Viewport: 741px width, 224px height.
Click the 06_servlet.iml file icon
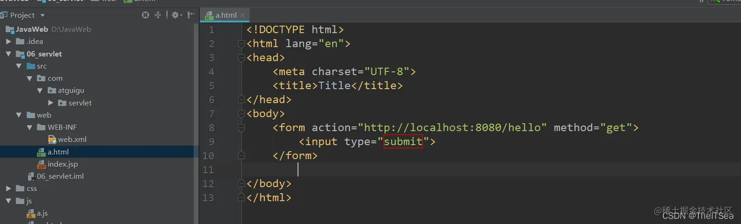(x=31, y=176)
